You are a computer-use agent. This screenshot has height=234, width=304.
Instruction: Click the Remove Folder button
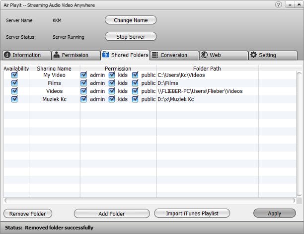(x=28, y=214)
